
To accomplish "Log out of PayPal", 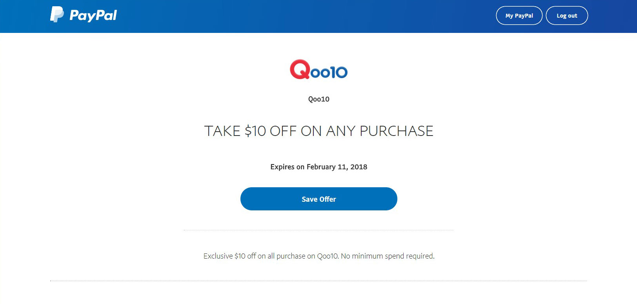I will pos(567,15).
